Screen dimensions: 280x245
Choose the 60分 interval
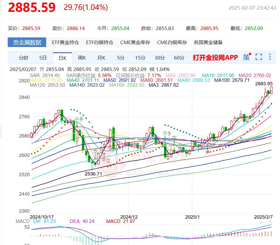[x=179, y=58]
